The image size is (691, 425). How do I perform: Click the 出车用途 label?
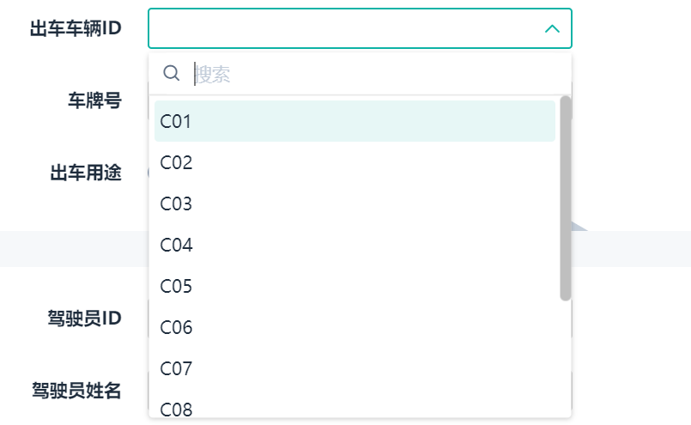[85, 173]
